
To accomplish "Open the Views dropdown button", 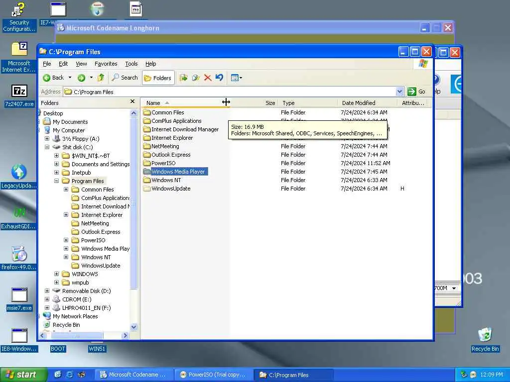I will (237, 78).
